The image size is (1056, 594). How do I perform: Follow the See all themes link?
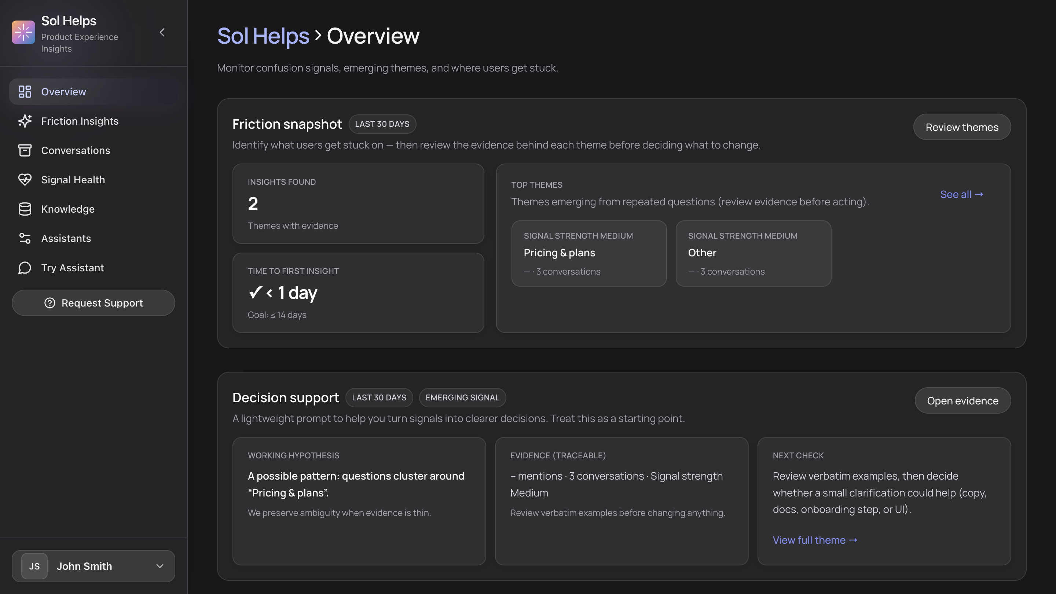click(x=961, y=194)
